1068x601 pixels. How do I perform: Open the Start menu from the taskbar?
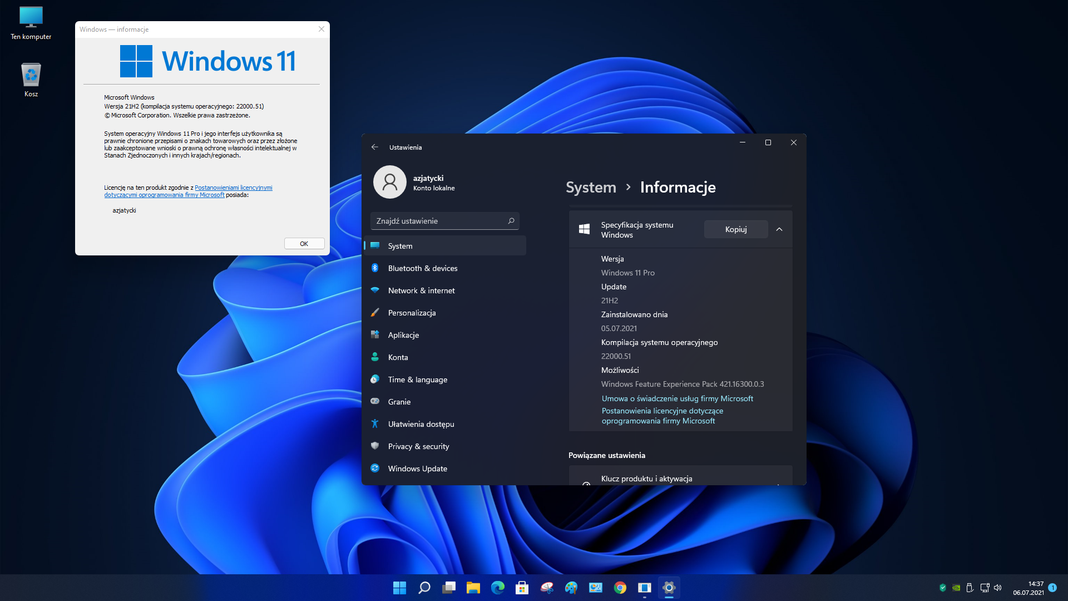click(x=399, y=588)
